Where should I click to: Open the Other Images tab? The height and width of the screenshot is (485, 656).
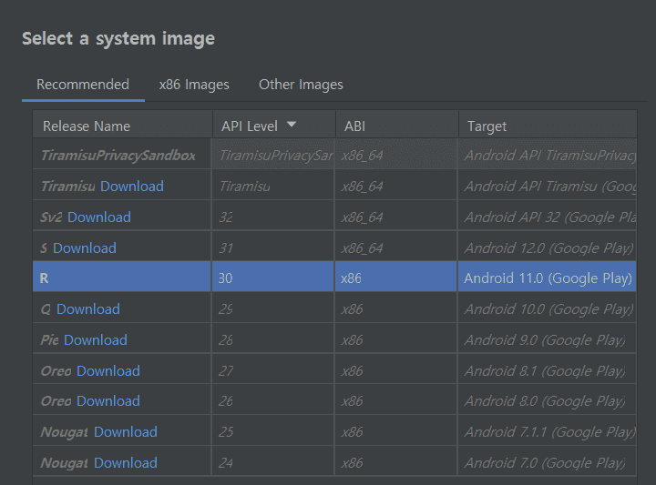301,85
